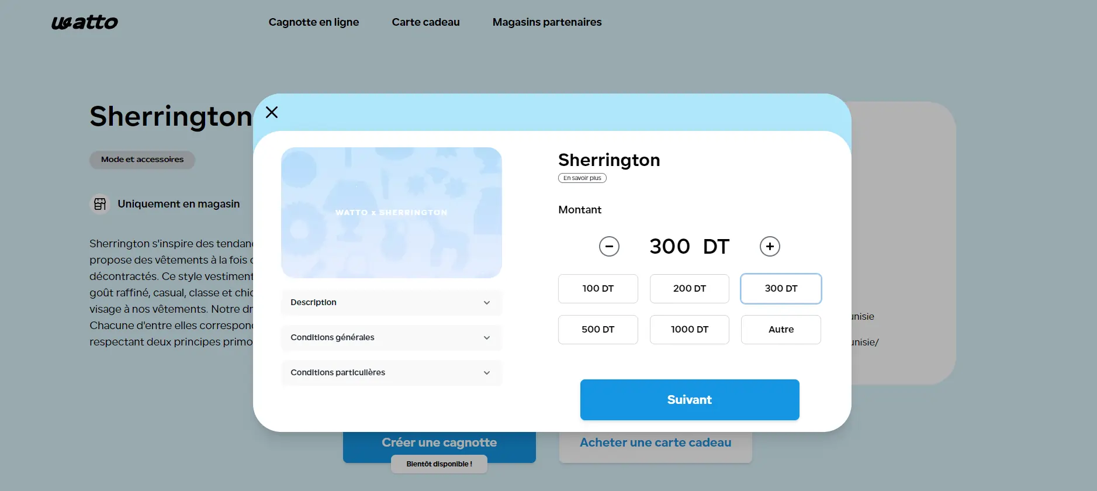The image size is (1097, 491).
Task: Click the Suivant button
Action: click(x=690, y=400)
